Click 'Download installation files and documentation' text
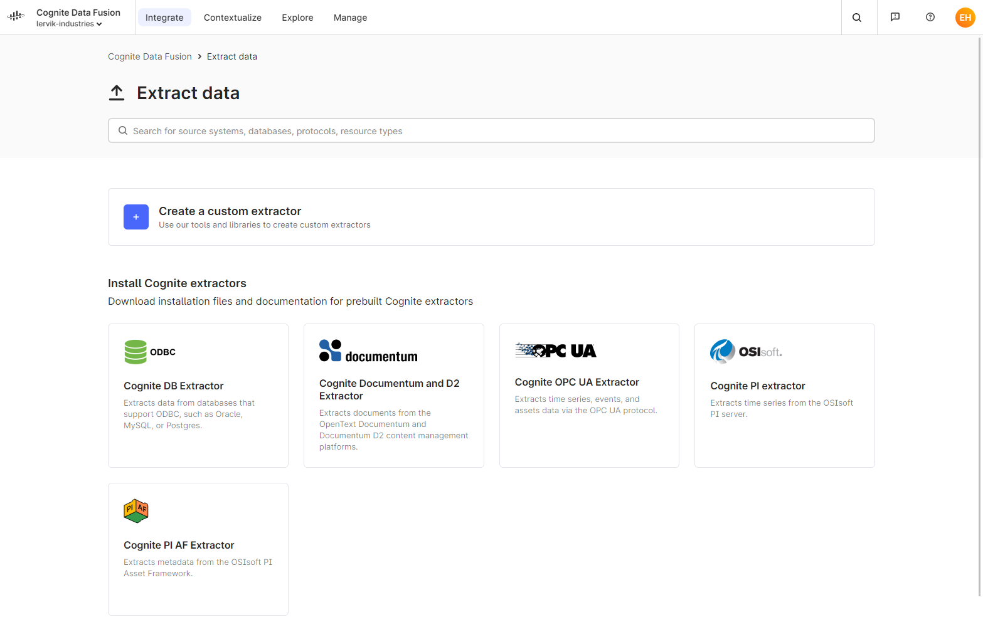 (290, 302)
